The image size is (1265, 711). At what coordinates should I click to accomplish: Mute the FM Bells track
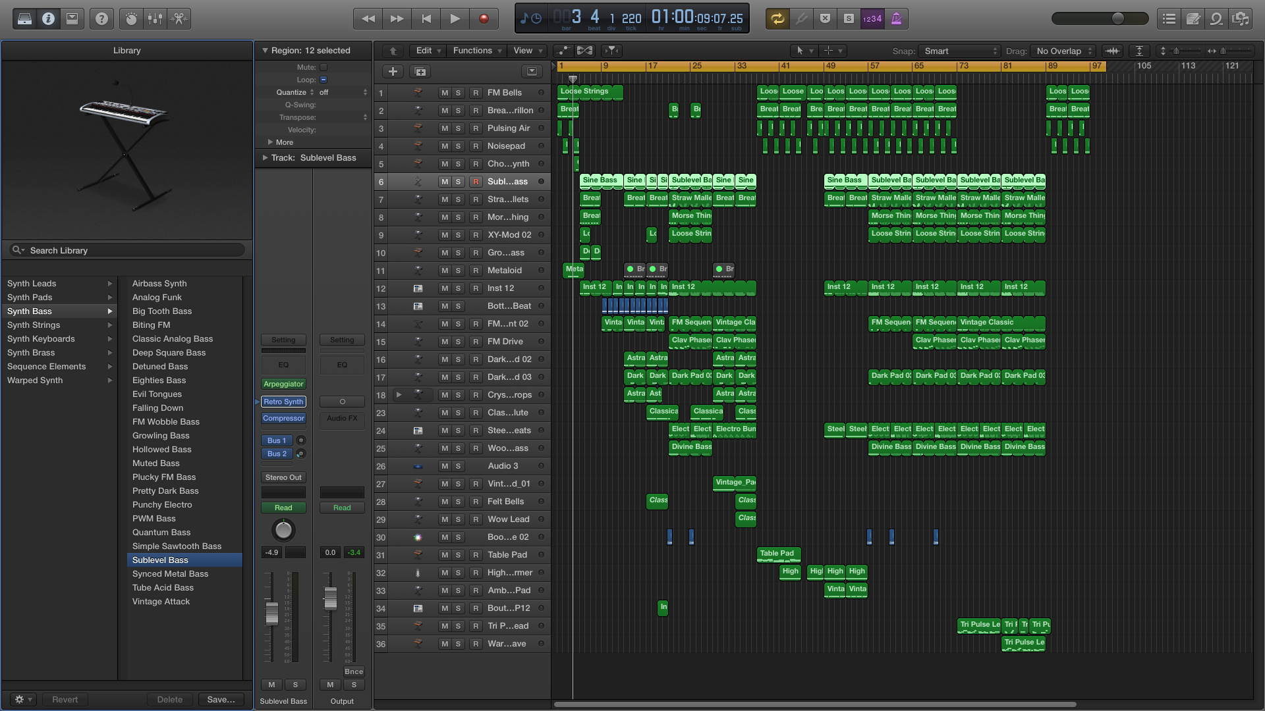445,93
